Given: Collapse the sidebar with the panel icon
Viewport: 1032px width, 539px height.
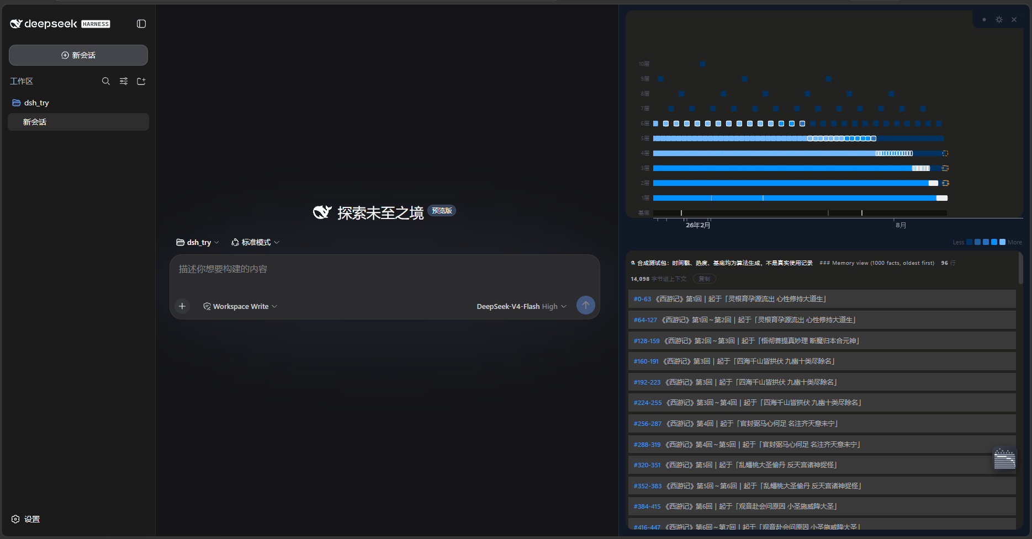Looking at the screenshot, I should 141,24.
